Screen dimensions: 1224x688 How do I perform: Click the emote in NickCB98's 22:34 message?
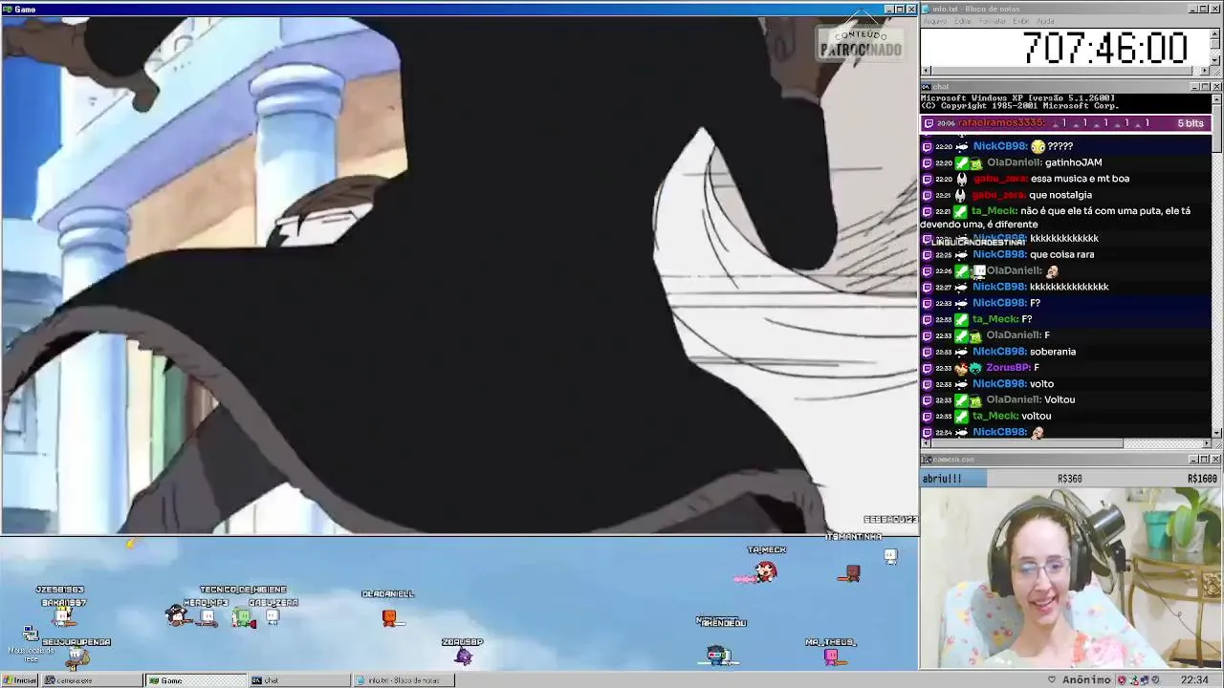coord(1038,433)
